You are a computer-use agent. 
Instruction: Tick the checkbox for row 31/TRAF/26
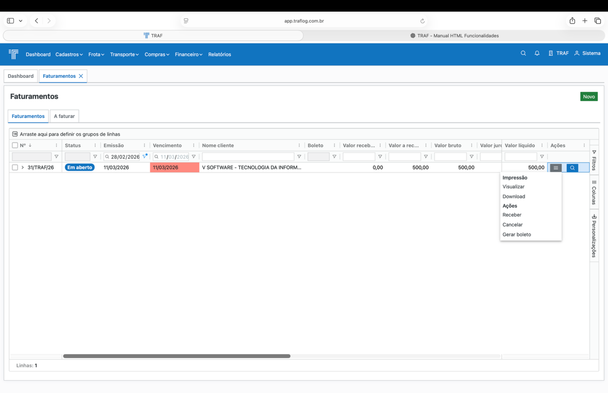pyautogui.click(x=15, y=168)
